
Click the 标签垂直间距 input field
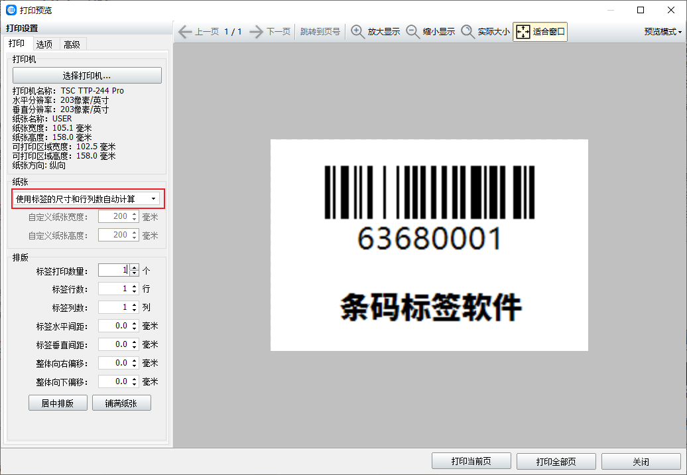[x=114, y=344]
